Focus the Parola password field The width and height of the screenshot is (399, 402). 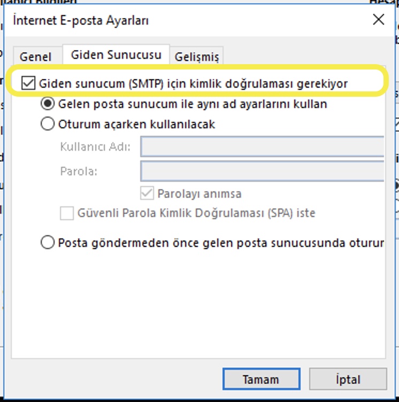[262, 172]
